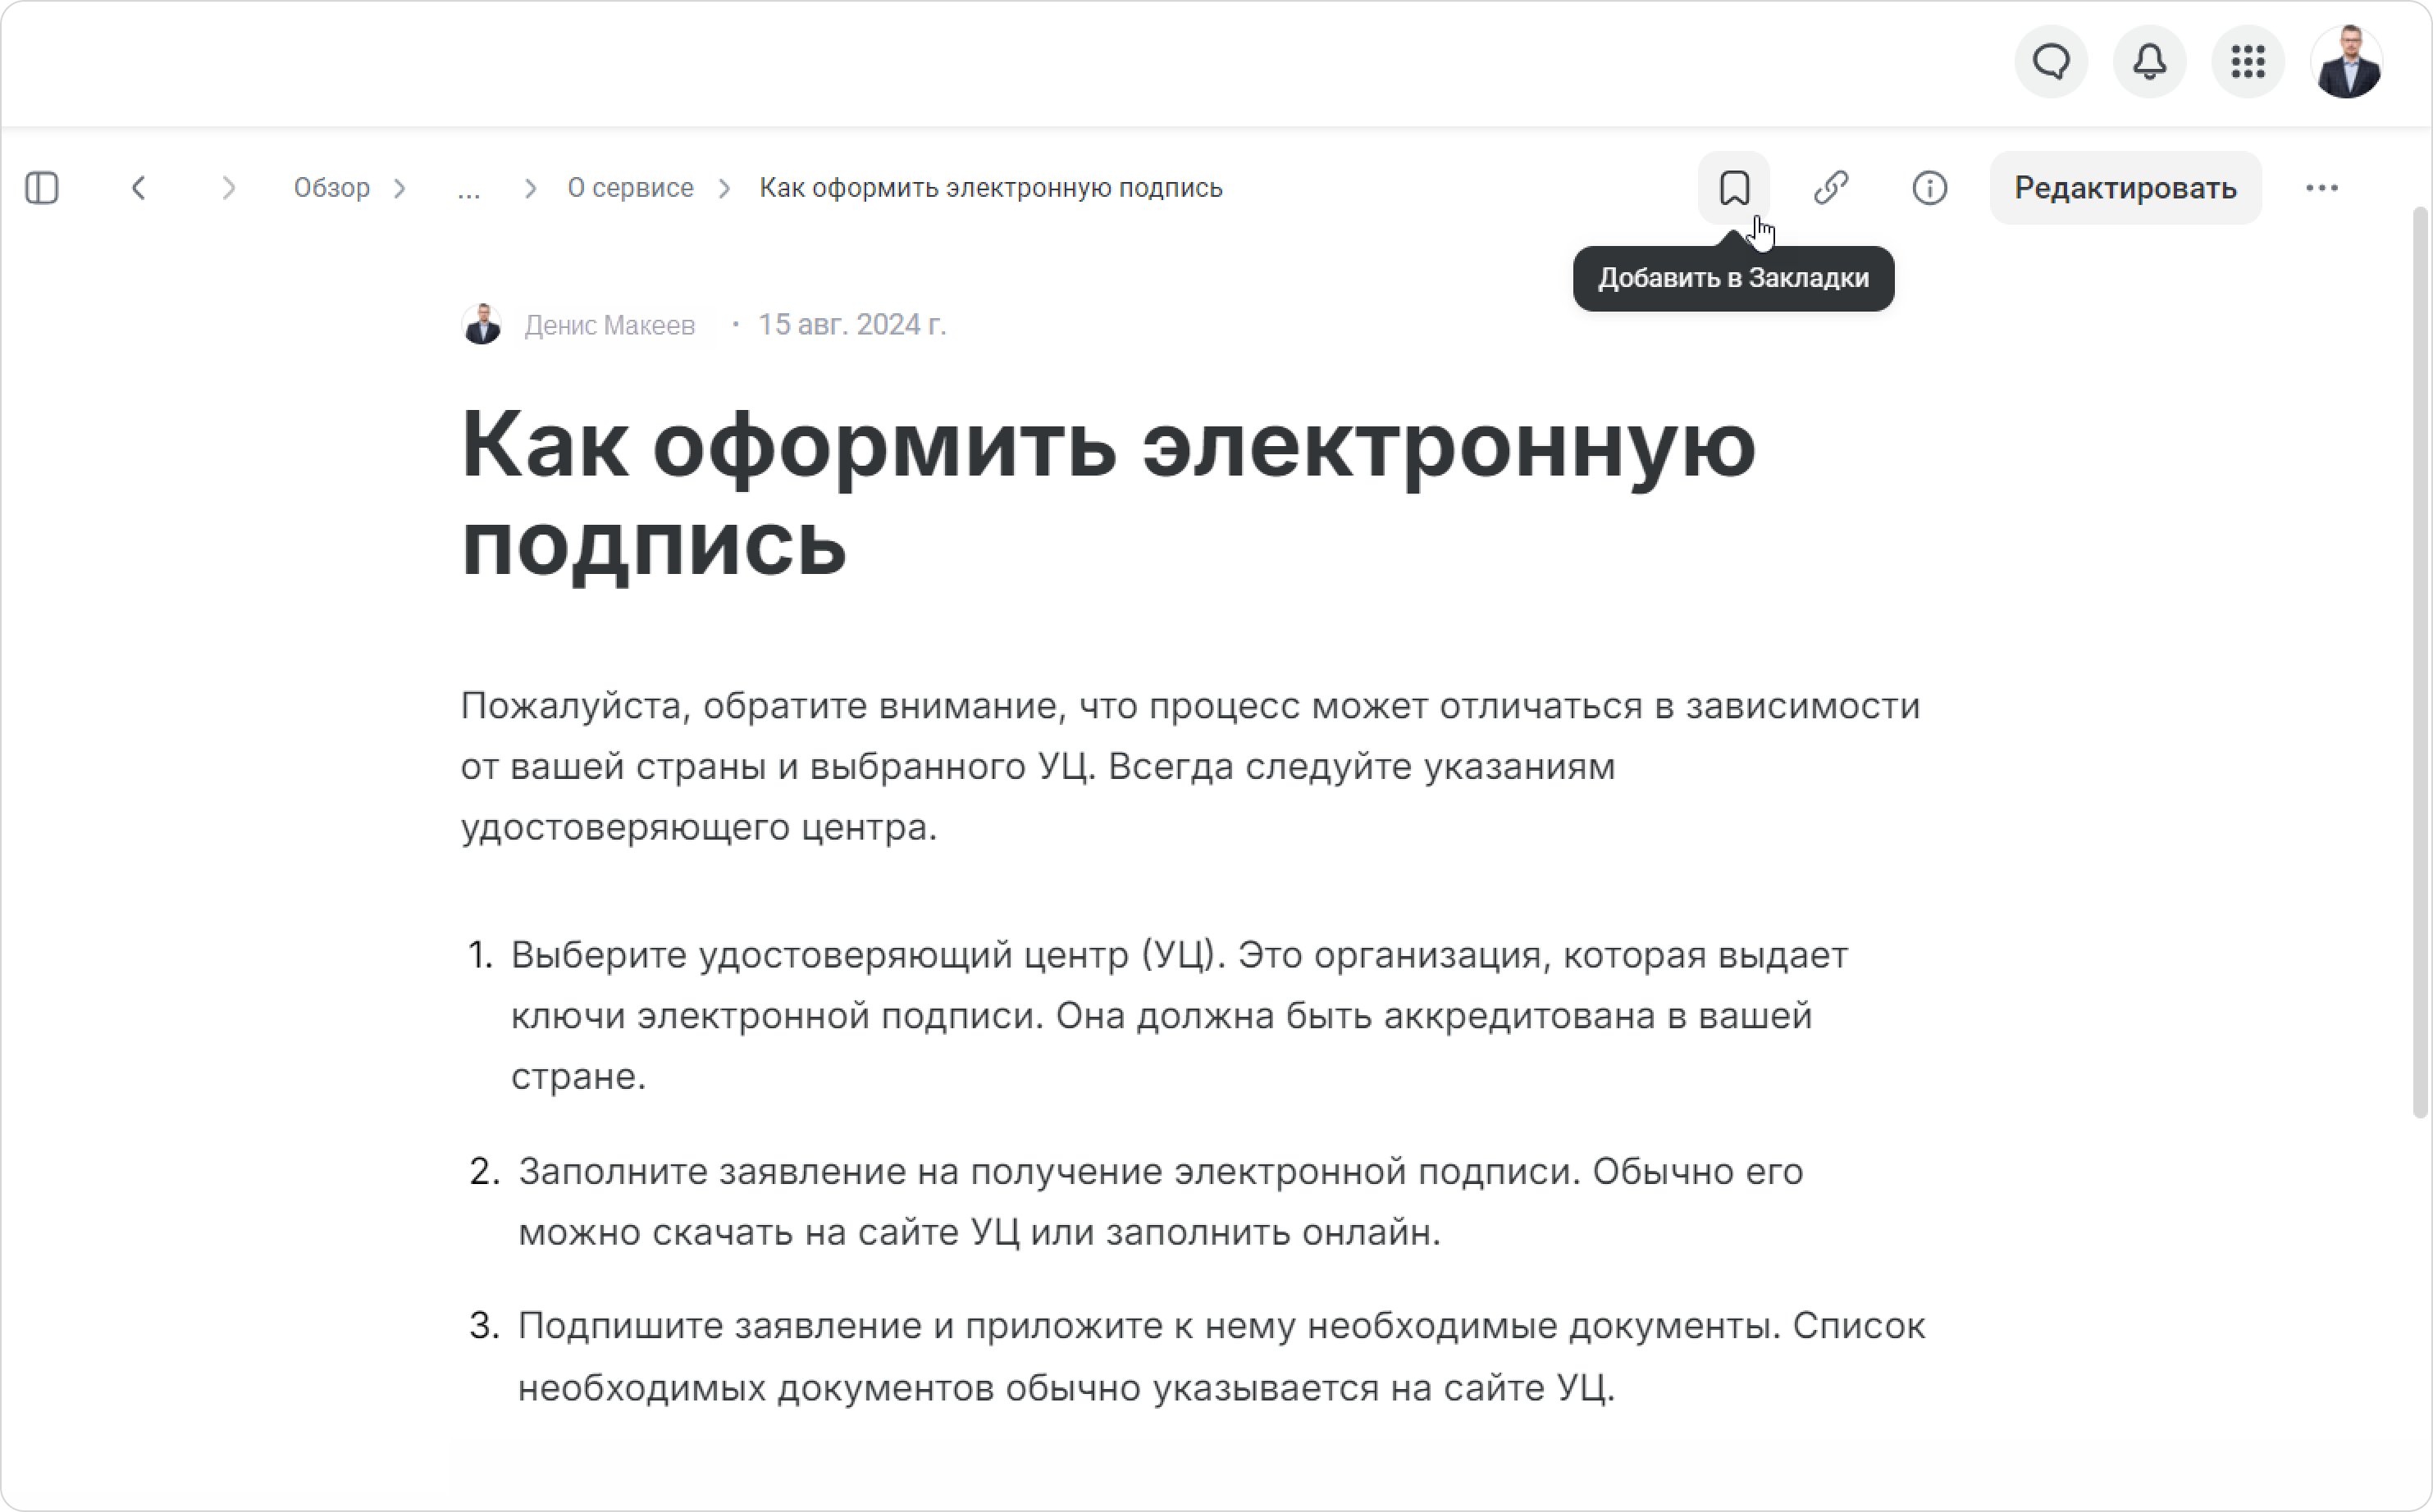Go back with the left arrow
The image size is (2433, 1512).
coord(139,188)
